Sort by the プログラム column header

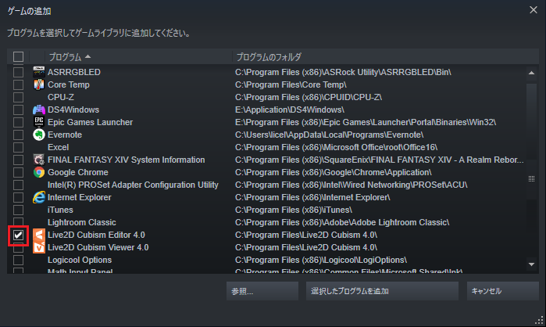(138, 56)
